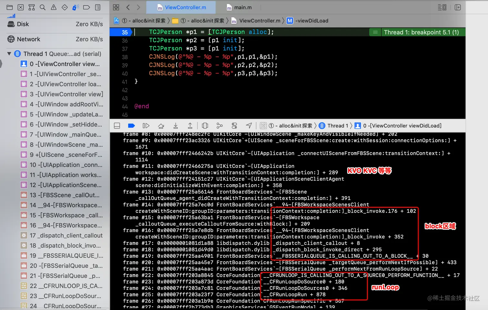Click line number 38 in the gutter
The height and width of the screenshot is (310, 488).
point(125,57)
